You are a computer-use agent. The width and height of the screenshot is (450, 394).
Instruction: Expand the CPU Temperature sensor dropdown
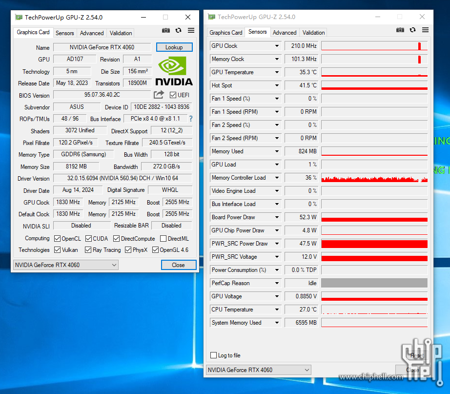click(x=277, y=310)
